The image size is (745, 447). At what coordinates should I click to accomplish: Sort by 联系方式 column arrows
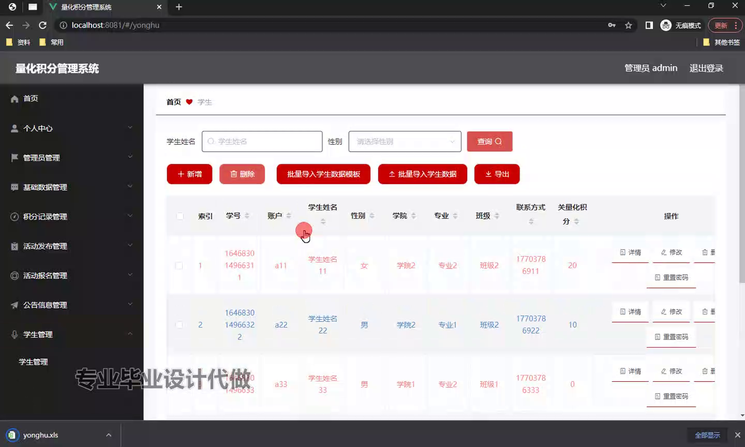pyautogui.click(x=531, y=221)
